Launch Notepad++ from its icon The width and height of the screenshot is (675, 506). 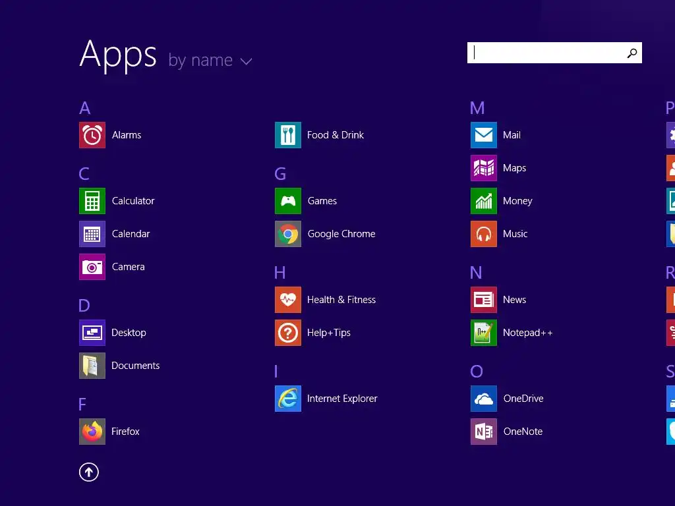click(x=484, y=333)
